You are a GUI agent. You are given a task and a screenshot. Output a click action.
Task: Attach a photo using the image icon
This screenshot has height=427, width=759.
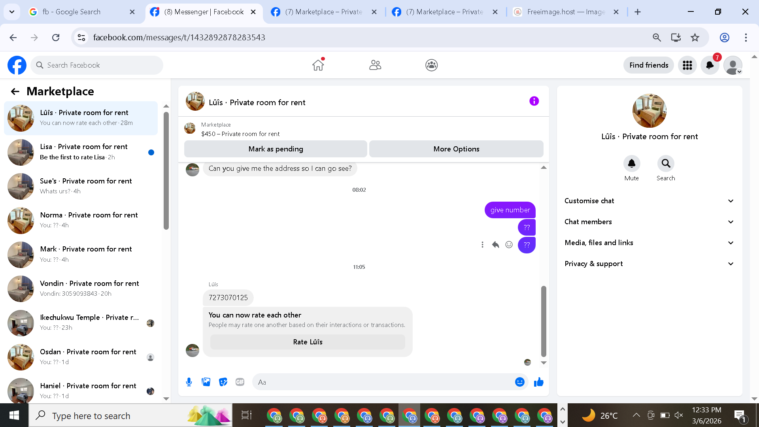coord(206,382)
